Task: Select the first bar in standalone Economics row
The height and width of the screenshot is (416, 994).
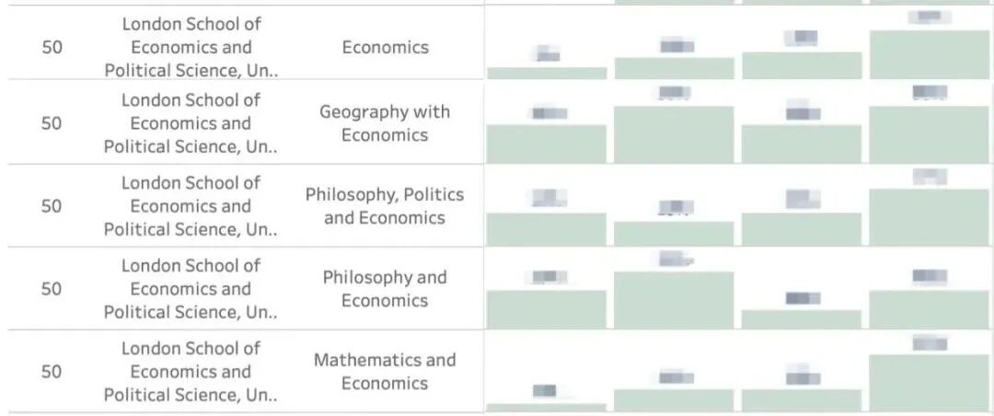Action: tap(547, 73)
